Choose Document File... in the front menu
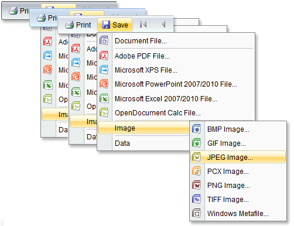 point(176,41)
